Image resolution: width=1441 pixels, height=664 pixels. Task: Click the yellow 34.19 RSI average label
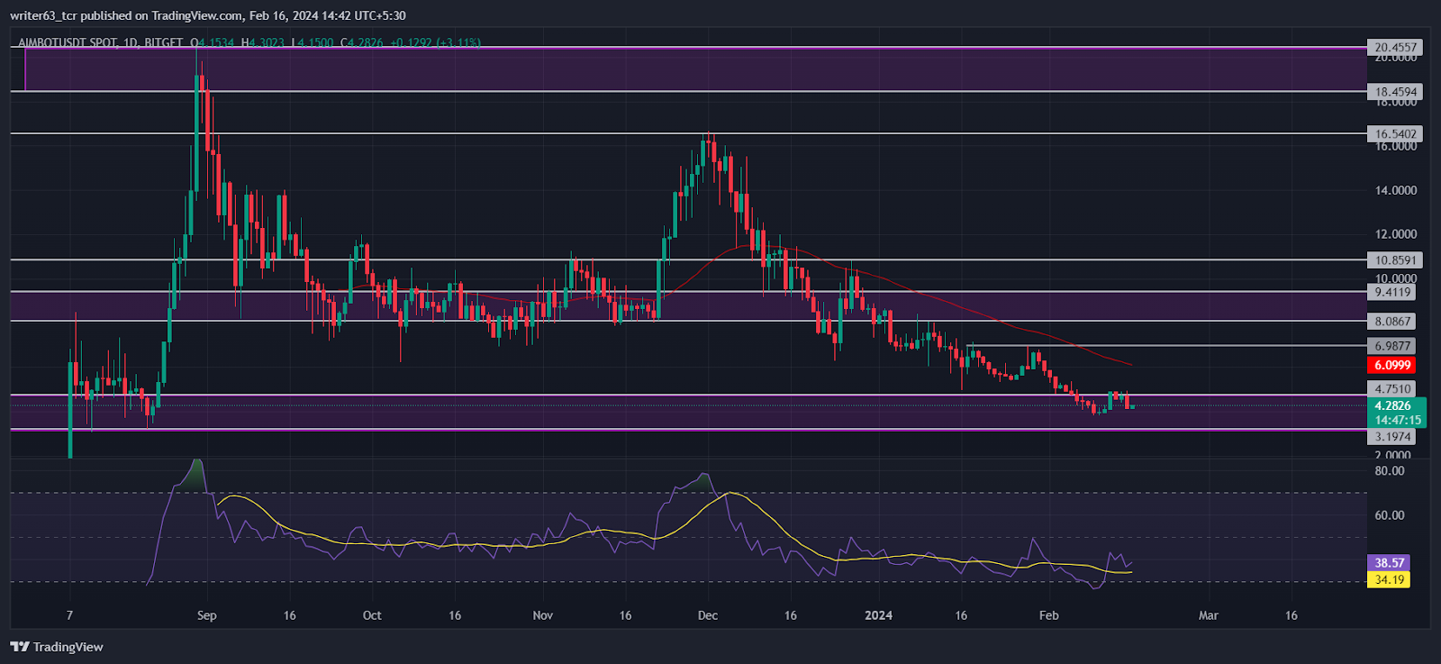(x=1389, y=579)
